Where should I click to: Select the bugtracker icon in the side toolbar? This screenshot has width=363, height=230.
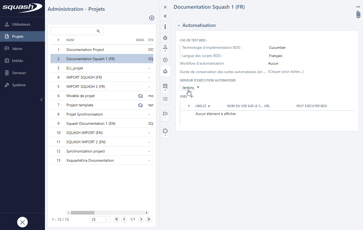coord(165,38)
